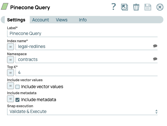Delete snap using the trash icon
167x126 pixels.
pyautogui.click(x=136, y=7)
